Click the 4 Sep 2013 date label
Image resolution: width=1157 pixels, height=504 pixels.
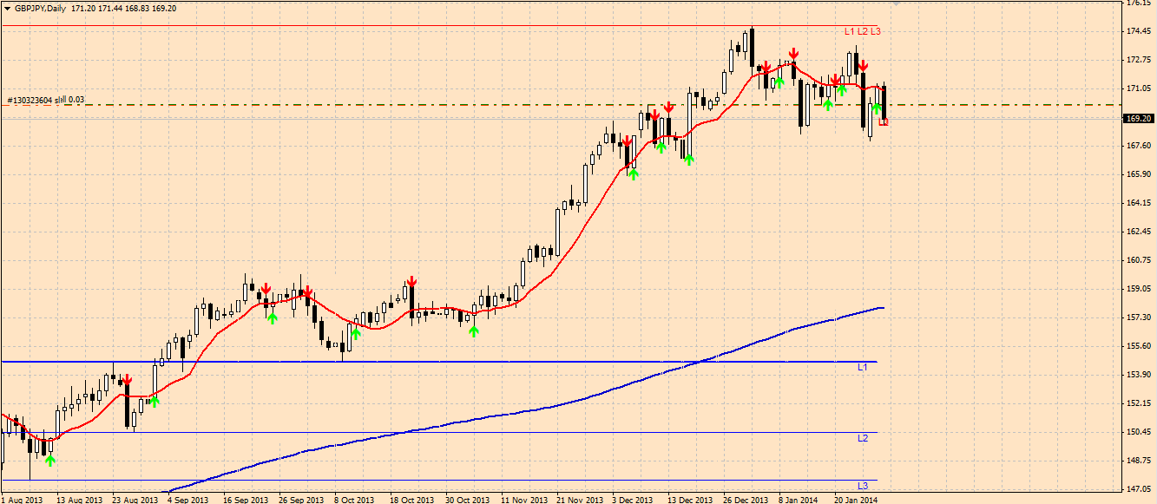(187, 500)
